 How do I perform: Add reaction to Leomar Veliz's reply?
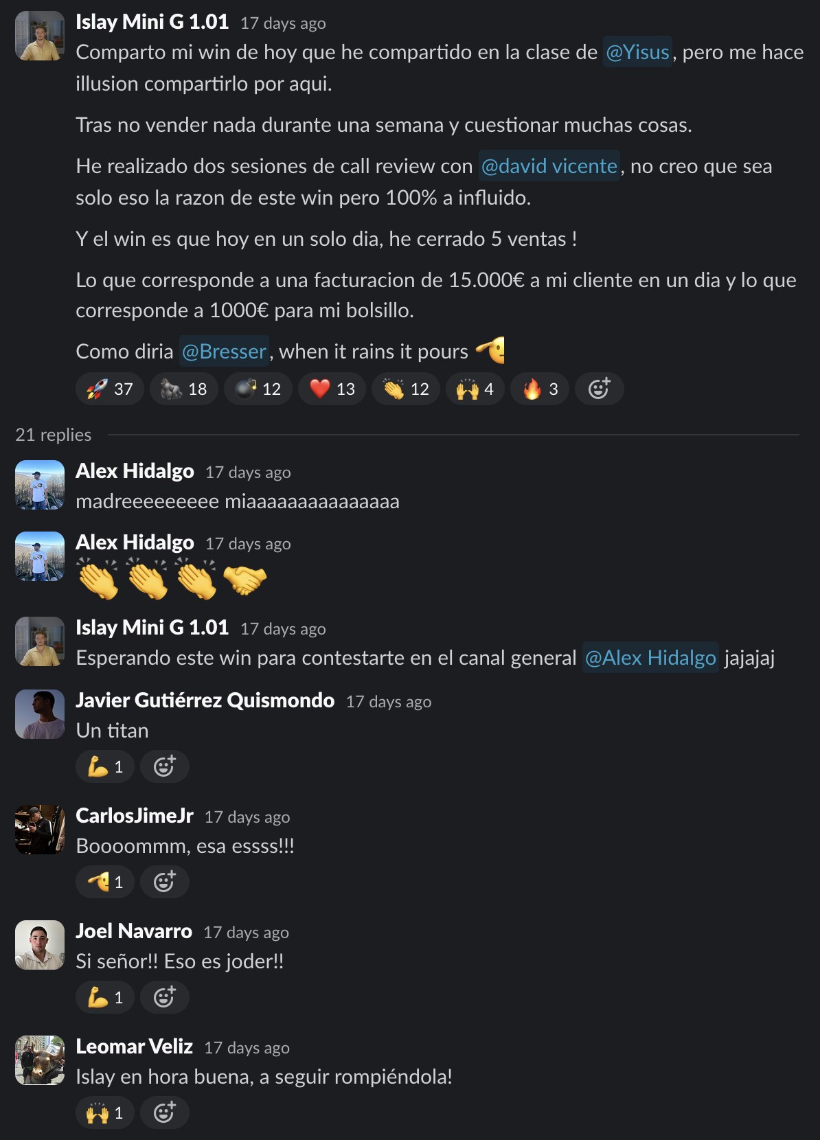(x=165, y=1113)
